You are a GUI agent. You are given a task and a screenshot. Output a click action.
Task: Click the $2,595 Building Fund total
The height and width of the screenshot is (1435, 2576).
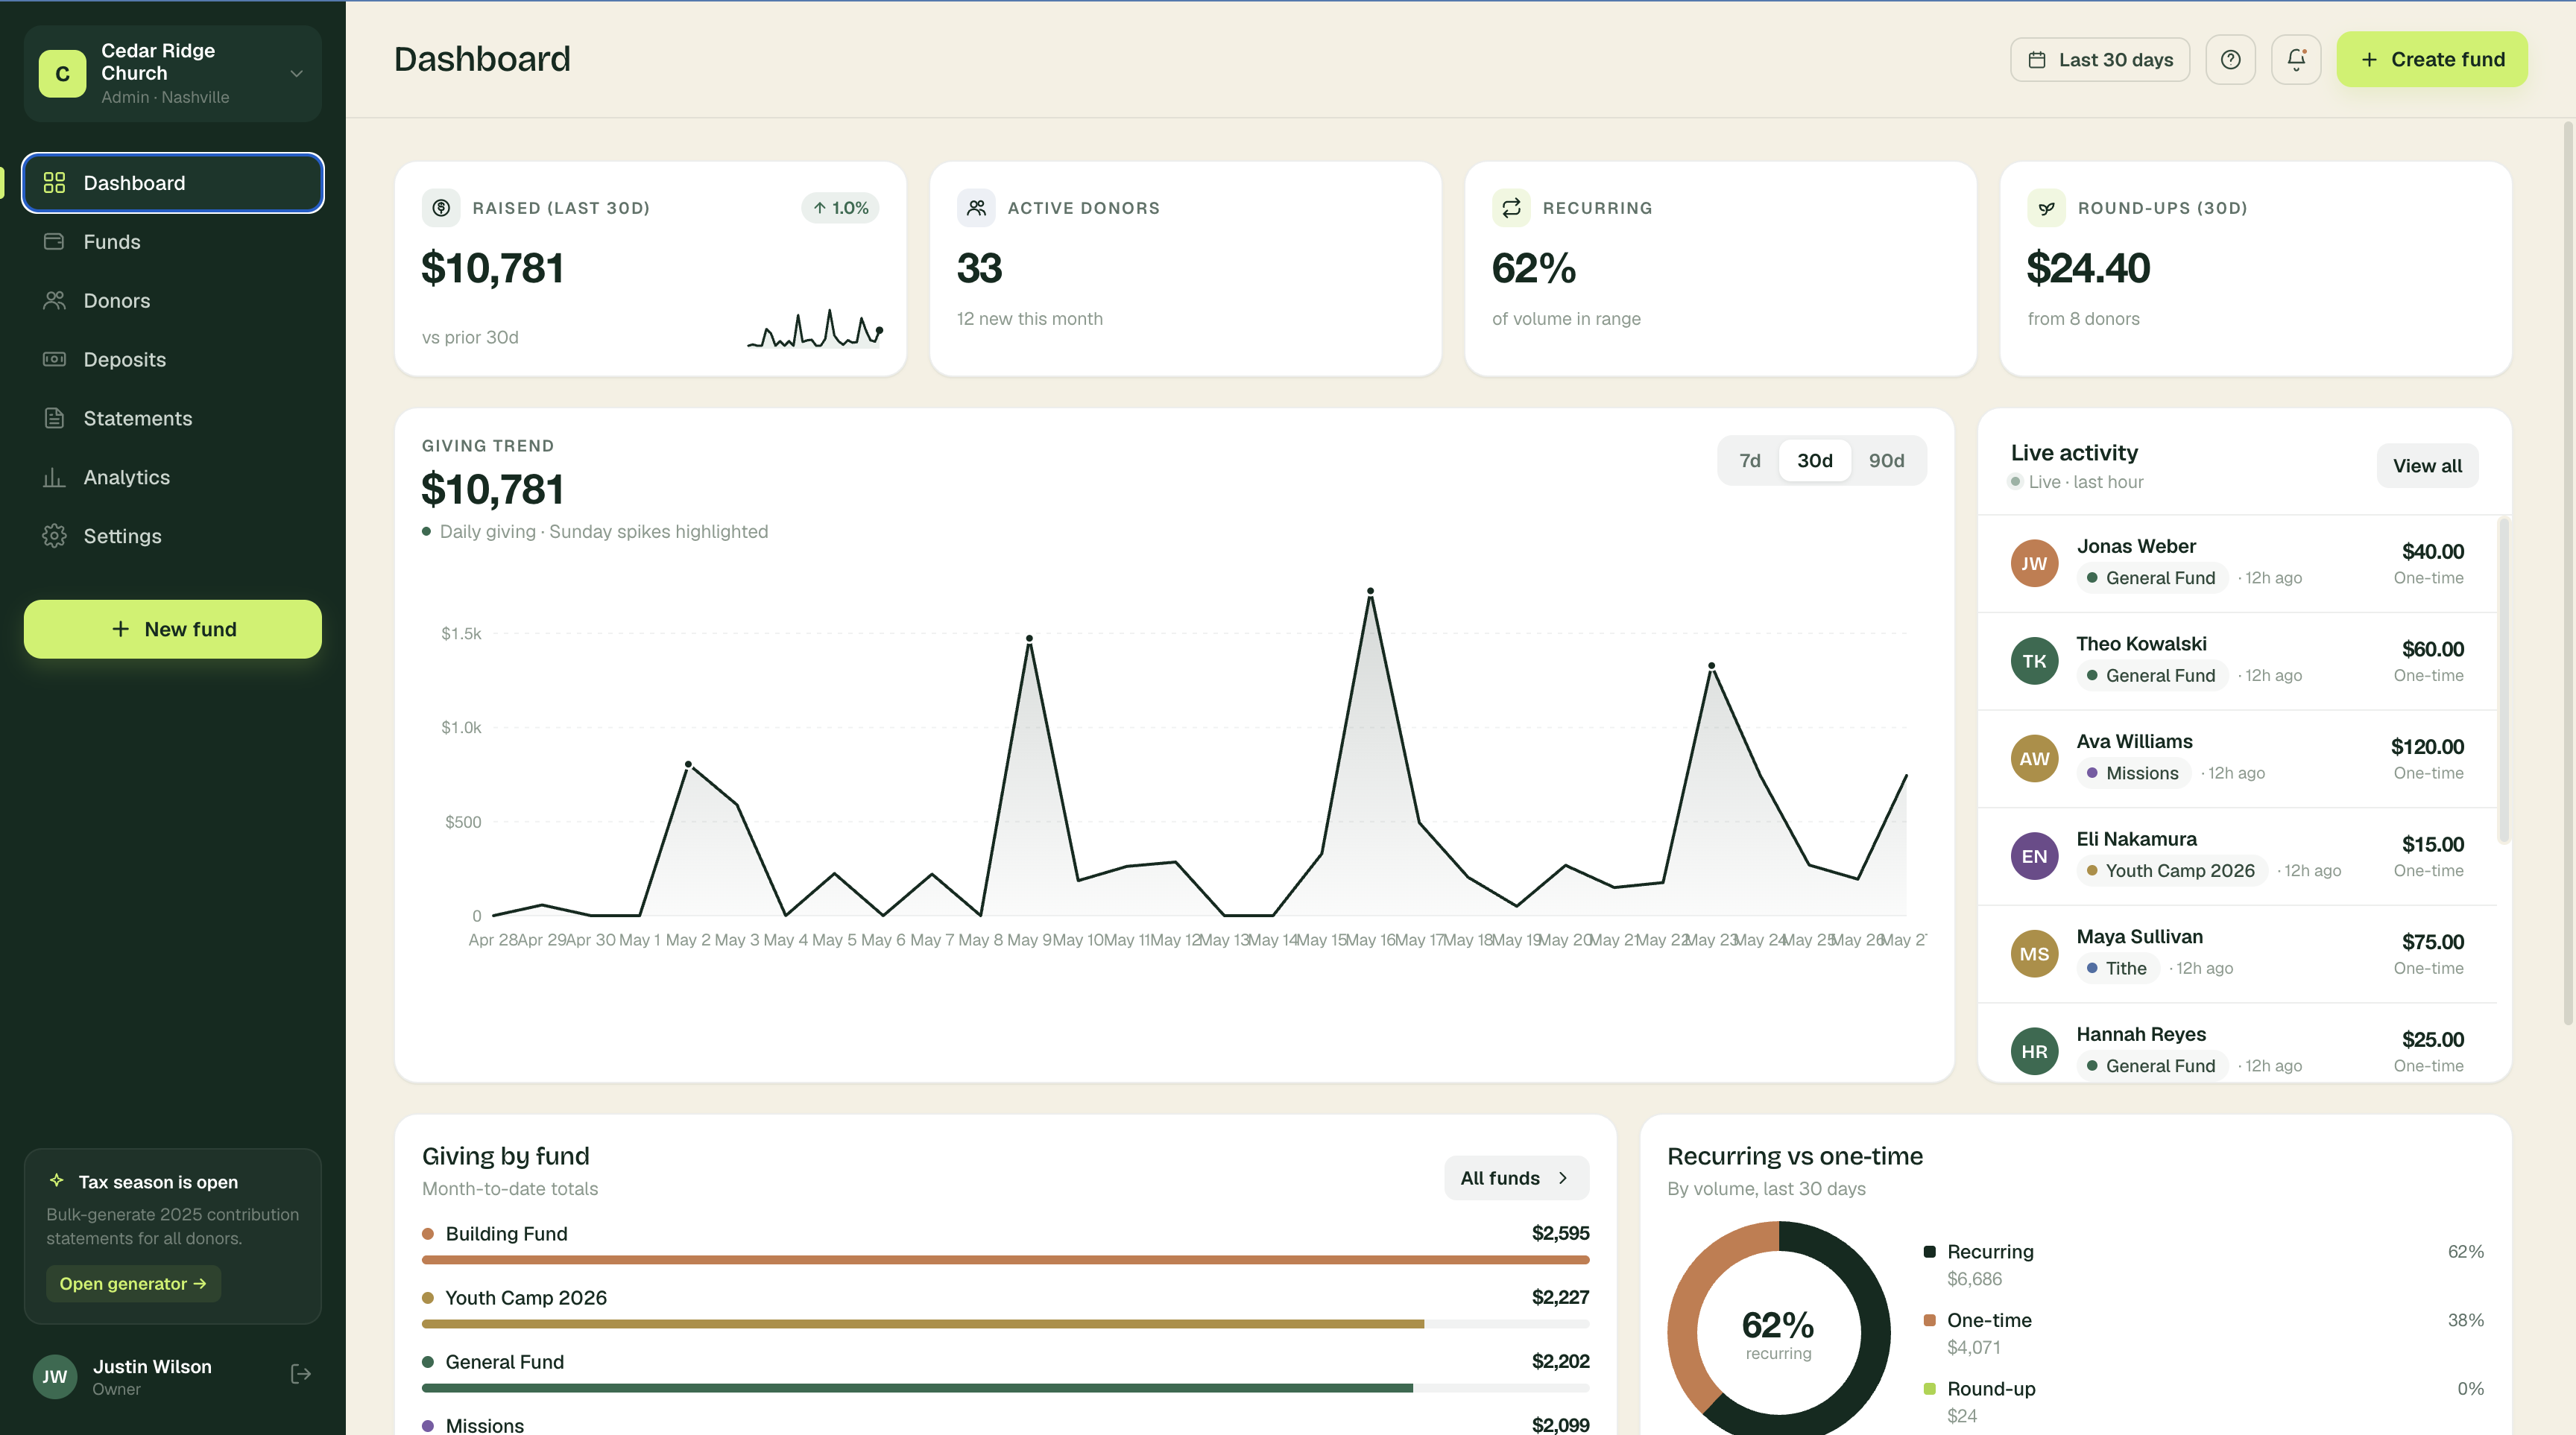[1560, 1233]
